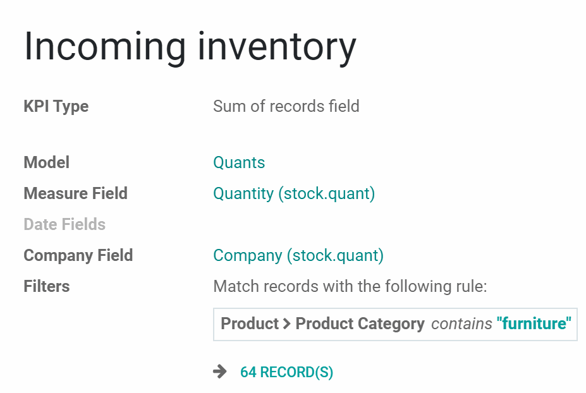Click the chevron between Product and Product Category
The width and height of the screenshot is (586, 393).
pyautogui.click(x=286, y=323)
